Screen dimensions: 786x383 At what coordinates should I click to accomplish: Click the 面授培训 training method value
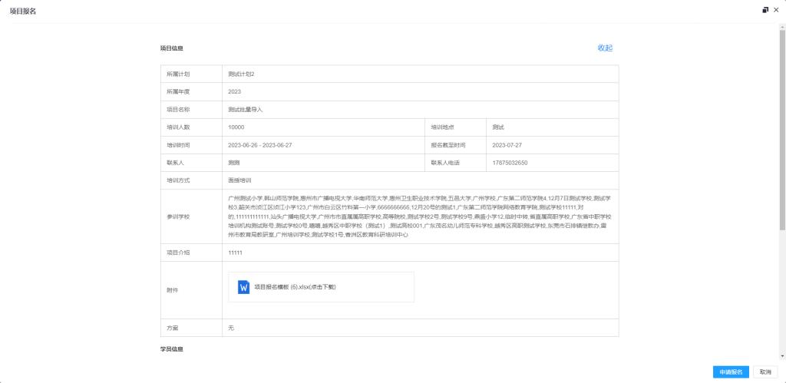coord(239,180)
